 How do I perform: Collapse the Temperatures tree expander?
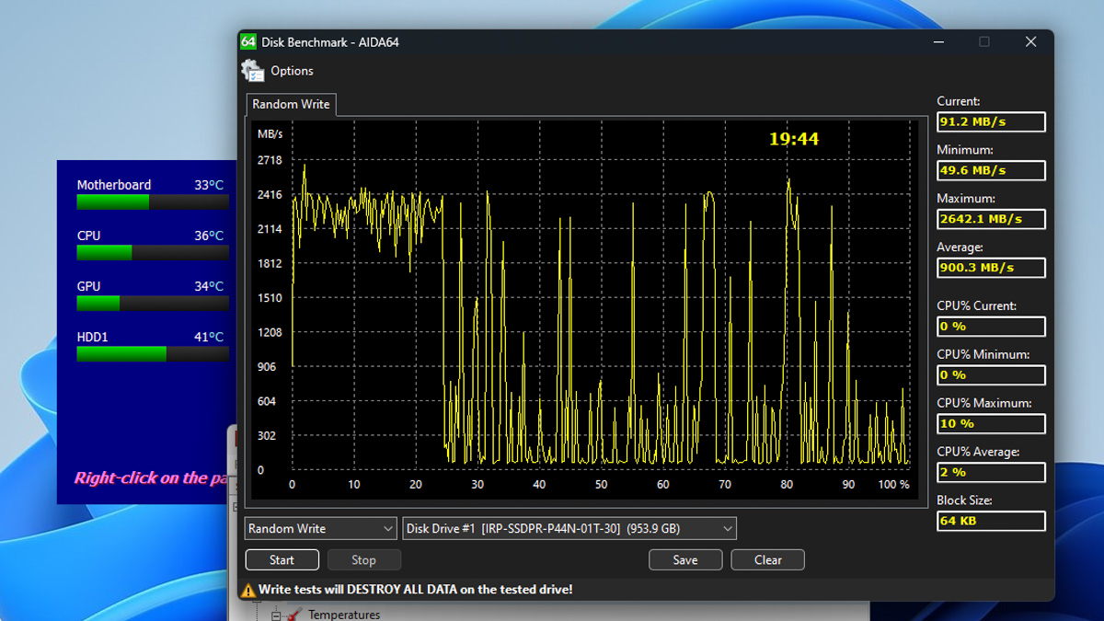tap(275, 615)
